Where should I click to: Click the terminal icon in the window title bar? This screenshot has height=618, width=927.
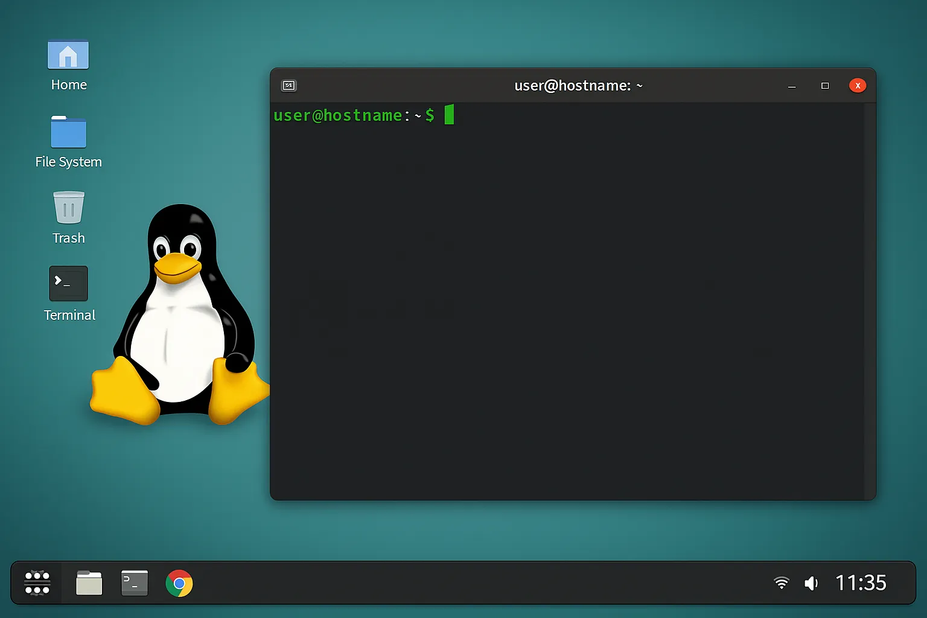(x=288, y=85)
